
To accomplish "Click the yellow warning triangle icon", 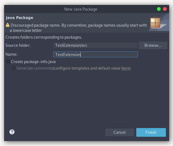I will click(8, 25).
